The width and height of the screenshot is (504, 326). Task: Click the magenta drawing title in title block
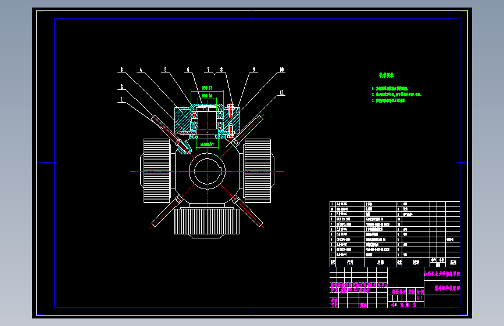(x=447, y=288)
